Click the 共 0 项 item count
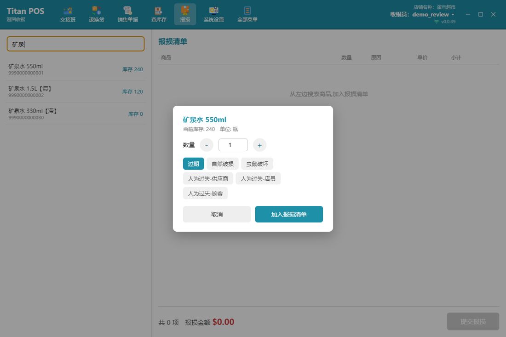This screenshot has height=337, width=506. [168, 322]
